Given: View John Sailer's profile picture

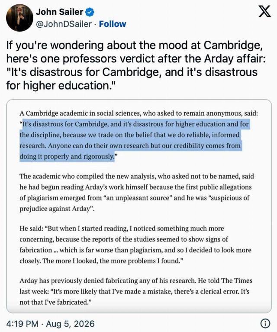Looking at the screenshot, I should click(20, 18).
